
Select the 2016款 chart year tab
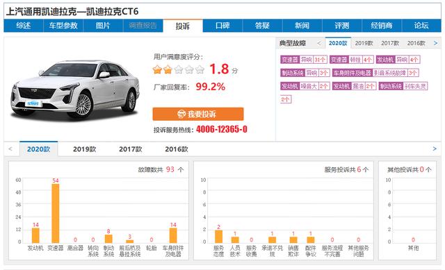point(177,149)
